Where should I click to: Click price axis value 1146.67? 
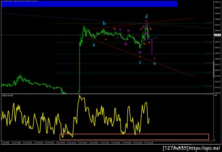(217, 13)
